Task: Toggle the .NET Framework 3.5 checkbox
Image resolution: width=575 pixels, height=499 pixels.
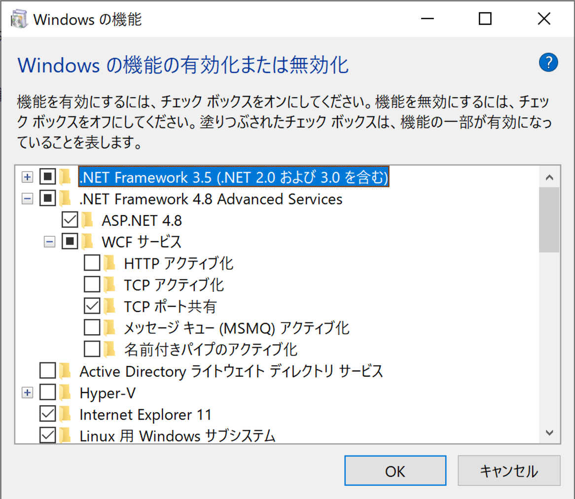Action: pos(48,177)
